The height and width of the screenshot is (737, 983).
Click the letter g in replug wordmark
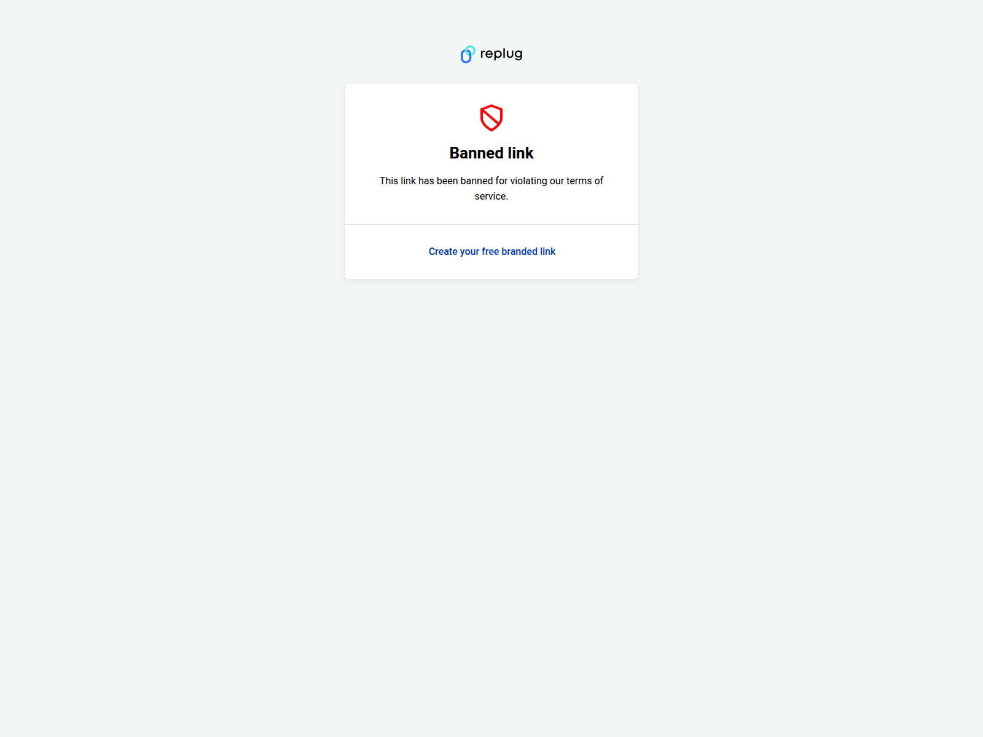click(x=519, y=55)
